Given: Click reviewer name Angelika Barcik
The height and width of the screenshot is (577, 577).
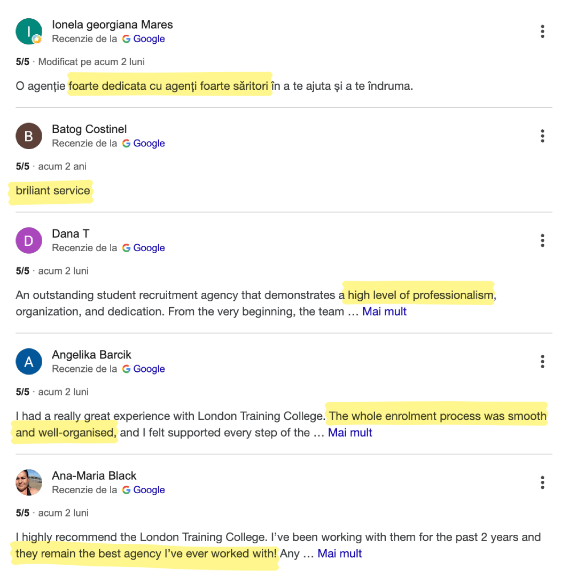Looking at the screenshot, I should (x=91, y=355).
